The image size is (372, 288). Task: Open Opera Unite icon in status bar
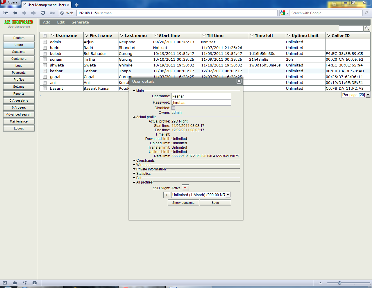(25, 282)
